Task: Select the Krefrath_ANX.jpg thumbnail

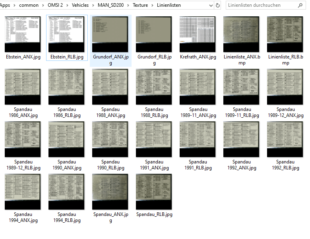Action: click(198, 34)
